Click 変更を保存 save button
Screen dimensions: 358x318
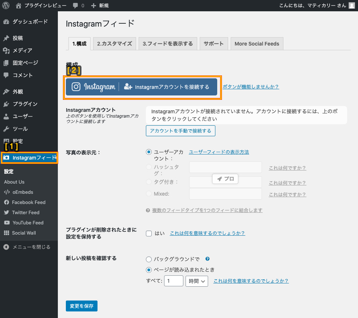tap(81, 306)
